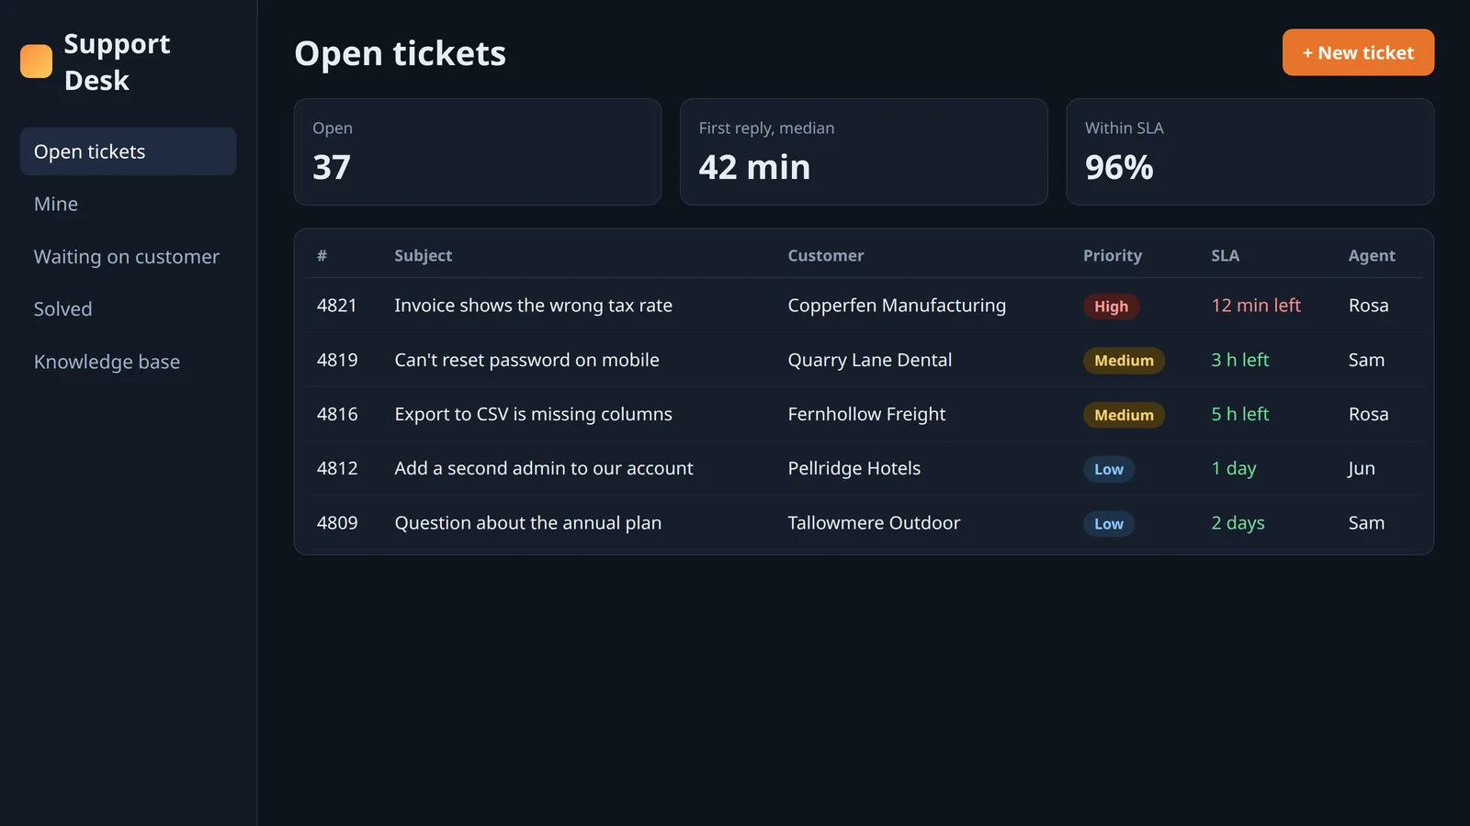Click agent Jun on ticket 4812
Screen dimensions: 1470x826
1361,468
